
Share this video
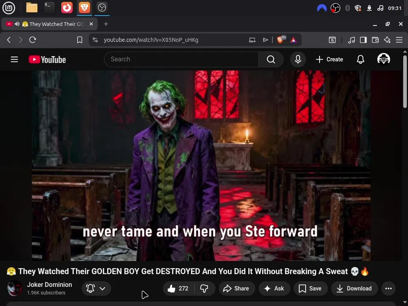click(237, 288)
